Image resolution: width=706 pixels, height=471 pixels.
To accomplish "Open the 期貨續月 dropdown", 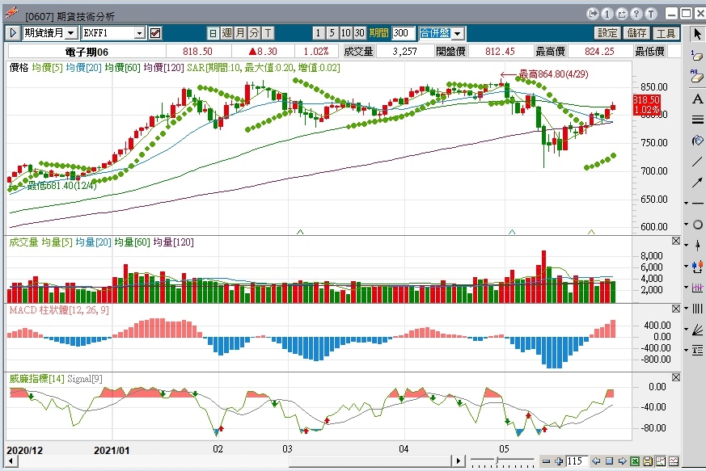I will click(71, 33).
